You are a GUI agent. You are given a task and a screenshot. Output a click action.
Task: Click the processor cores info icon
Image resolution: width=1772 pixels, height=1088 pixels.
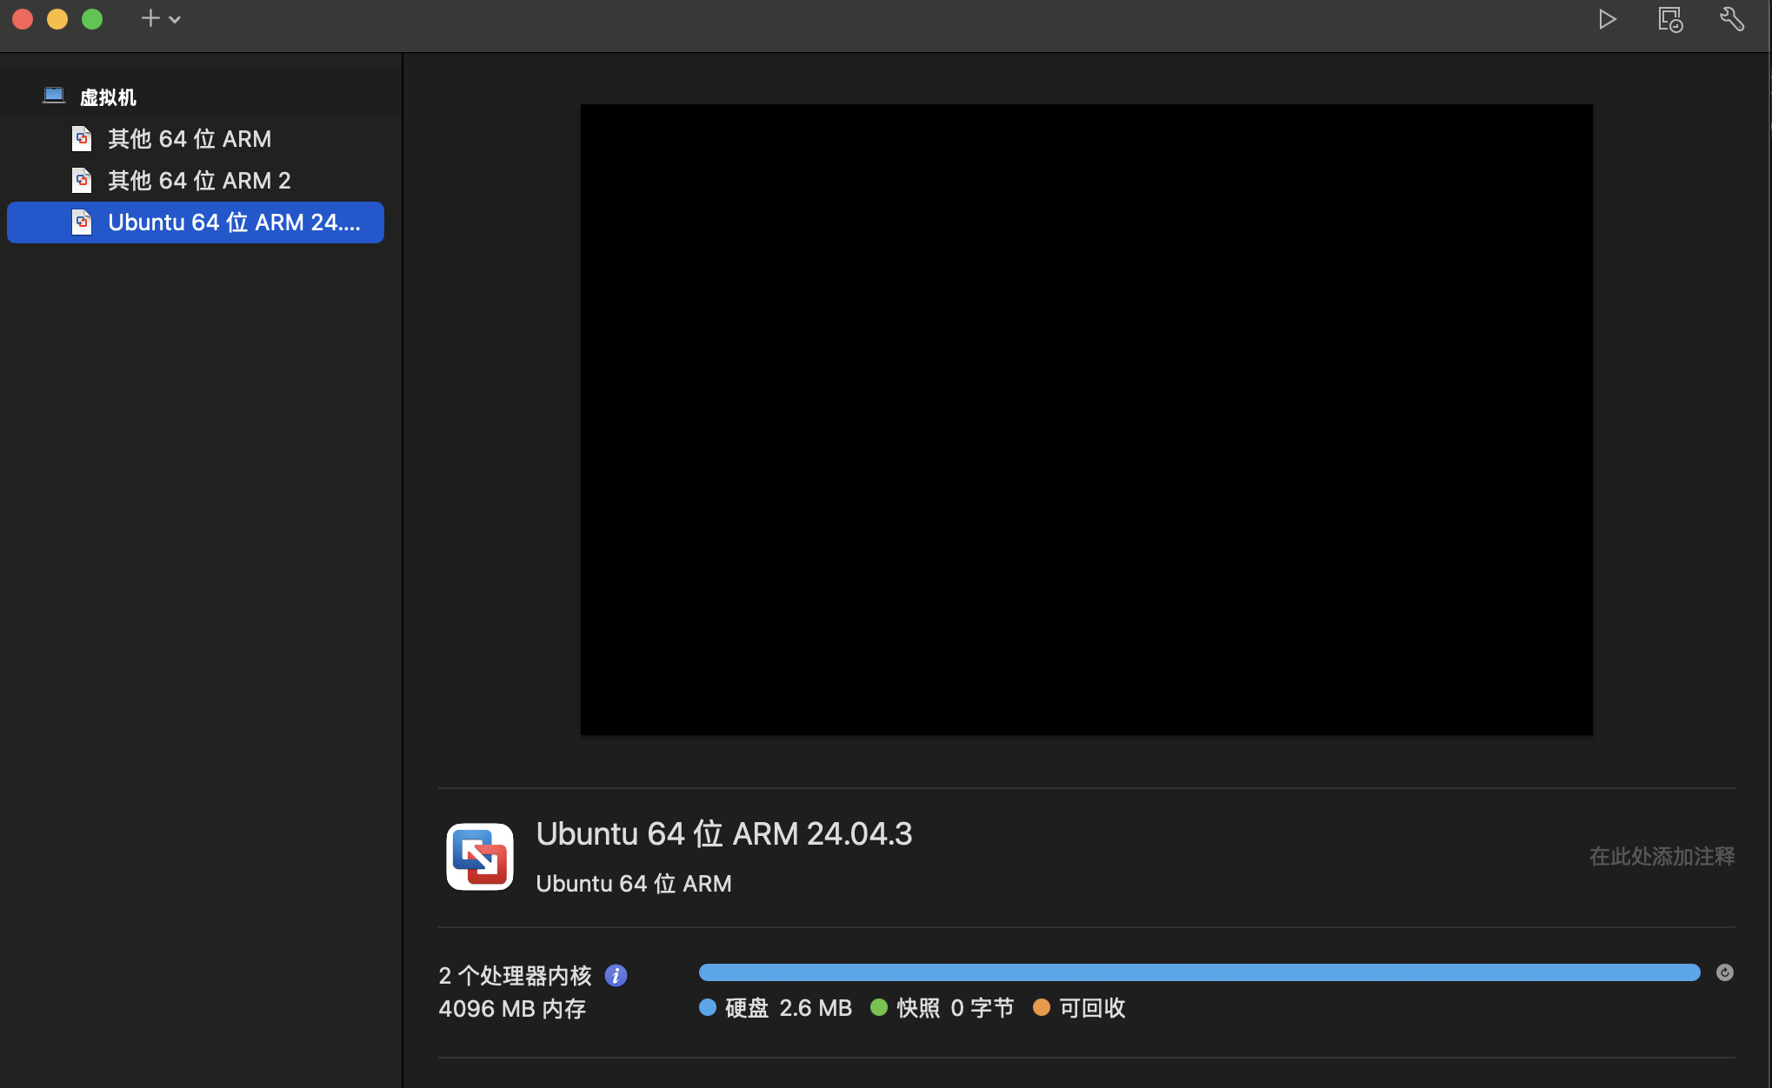tap(616, 975)
